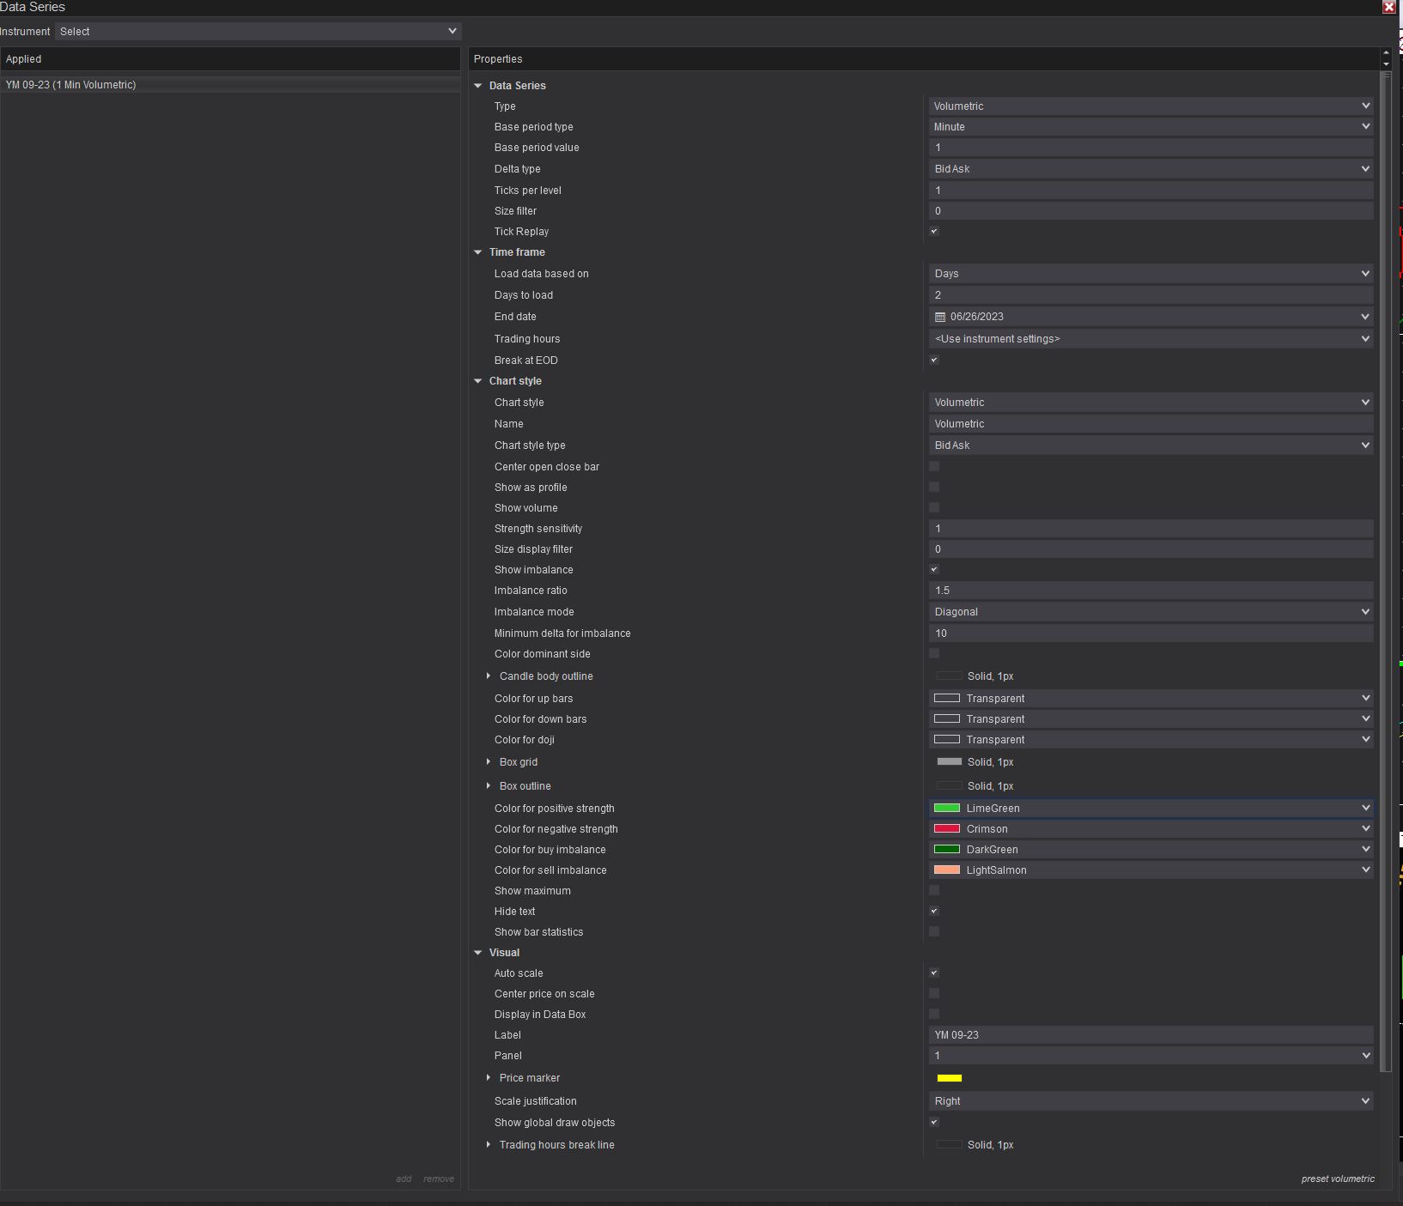The width and height of the screenshot is (1403, 1206).
Task: Enable Color dominant side checkbox
Action: coord(934,653)
